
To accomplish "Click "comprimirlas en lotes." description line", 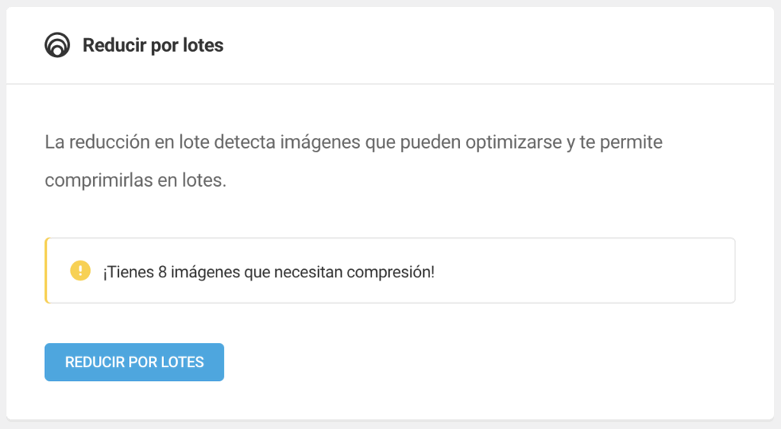I will [136, 181].
